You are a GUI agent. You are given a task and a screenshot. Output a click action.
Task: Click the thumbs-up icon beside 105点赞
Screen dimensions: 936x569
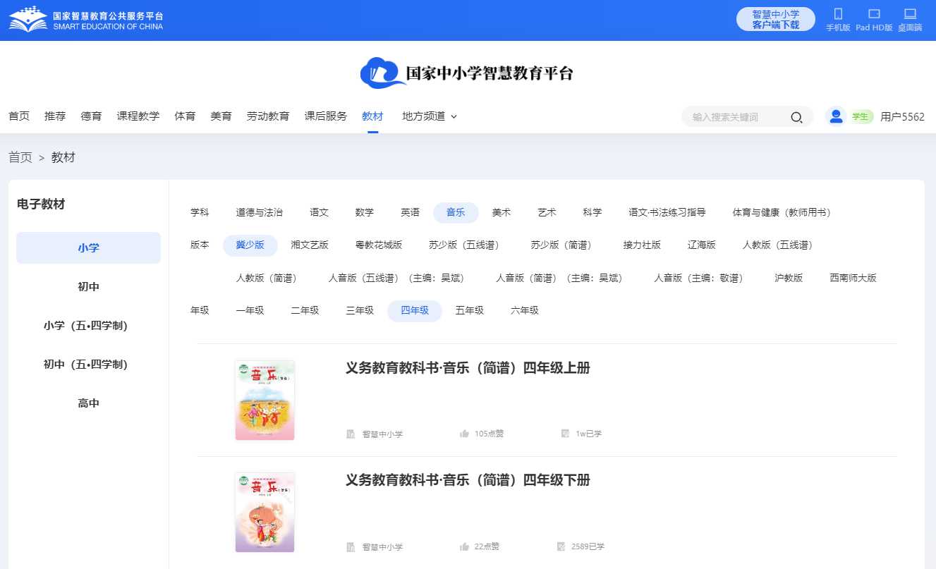pyautogui.click(x=464, y=434)
